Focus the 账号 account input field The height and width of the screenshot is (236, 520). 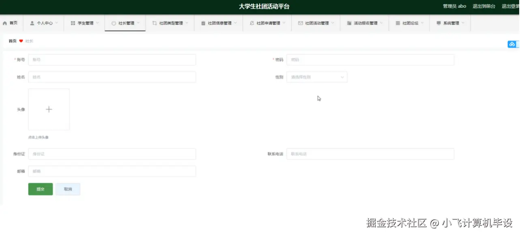click(112, 60)
